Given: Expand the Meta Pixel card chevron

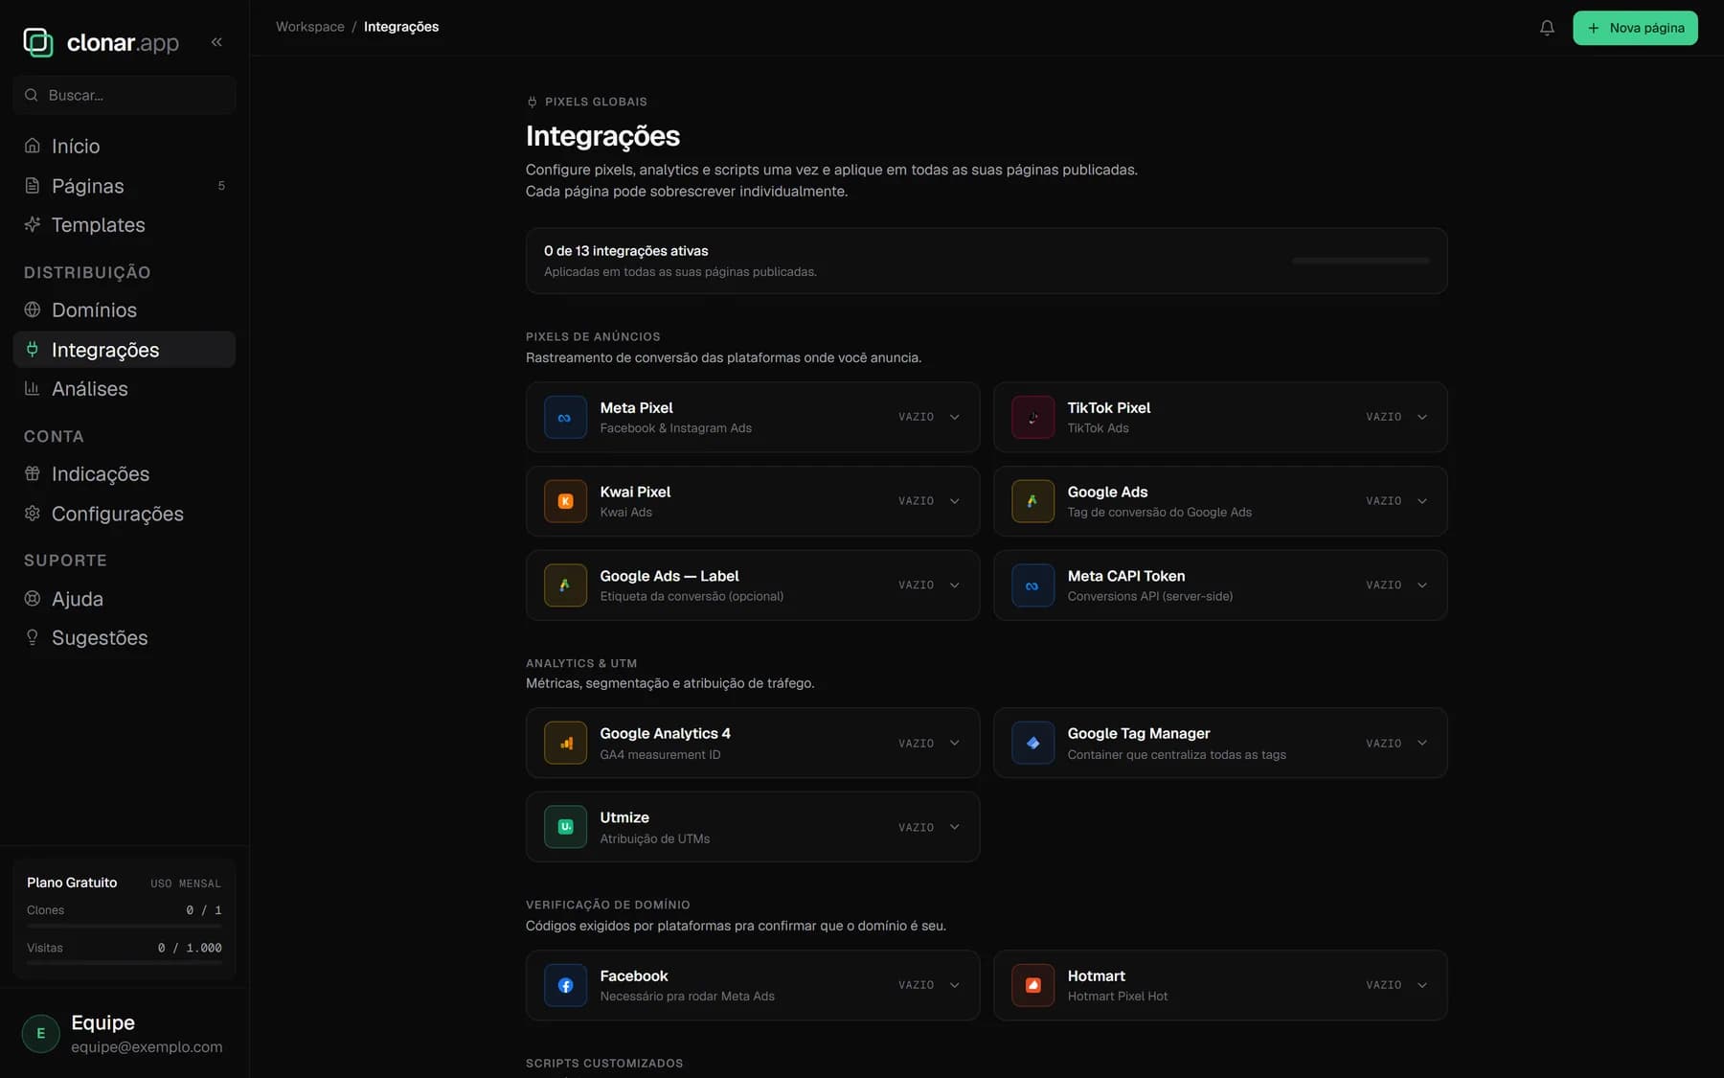Looking at the screenshot, I should click(954, 417).
